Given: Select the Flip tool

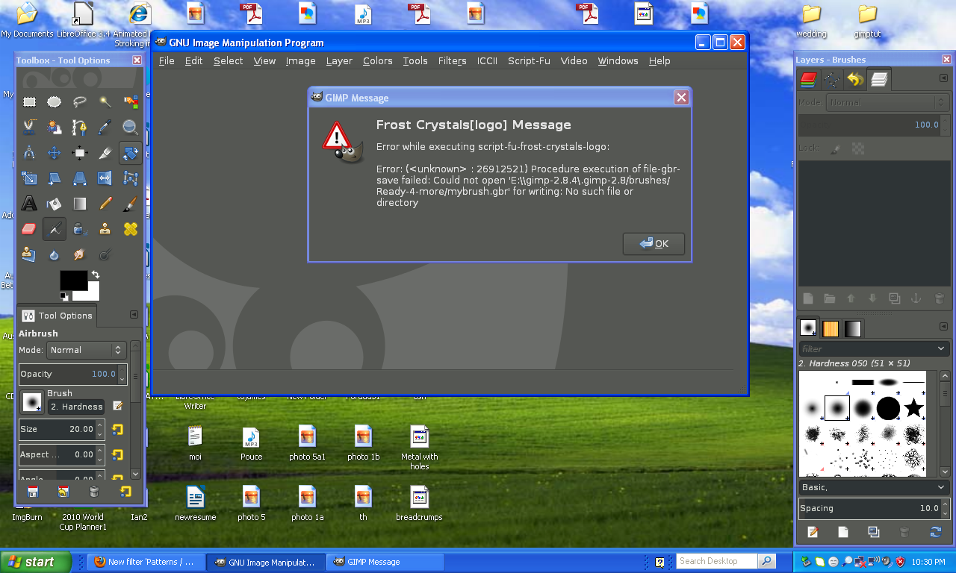Looking at the screenshot, I should pos(105,178).
